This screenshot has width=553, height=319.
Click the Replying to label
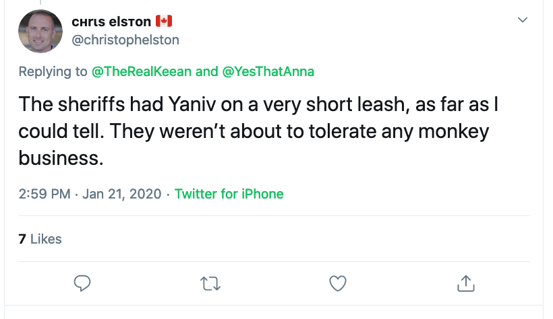click(53, 71)
